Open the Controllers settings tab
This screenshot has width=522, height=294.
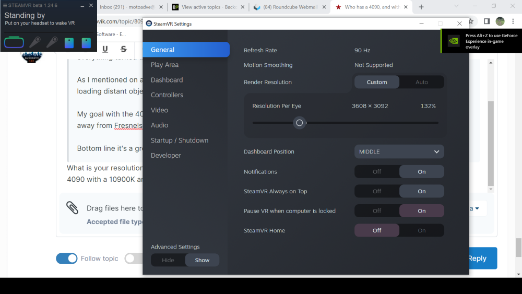167,95
